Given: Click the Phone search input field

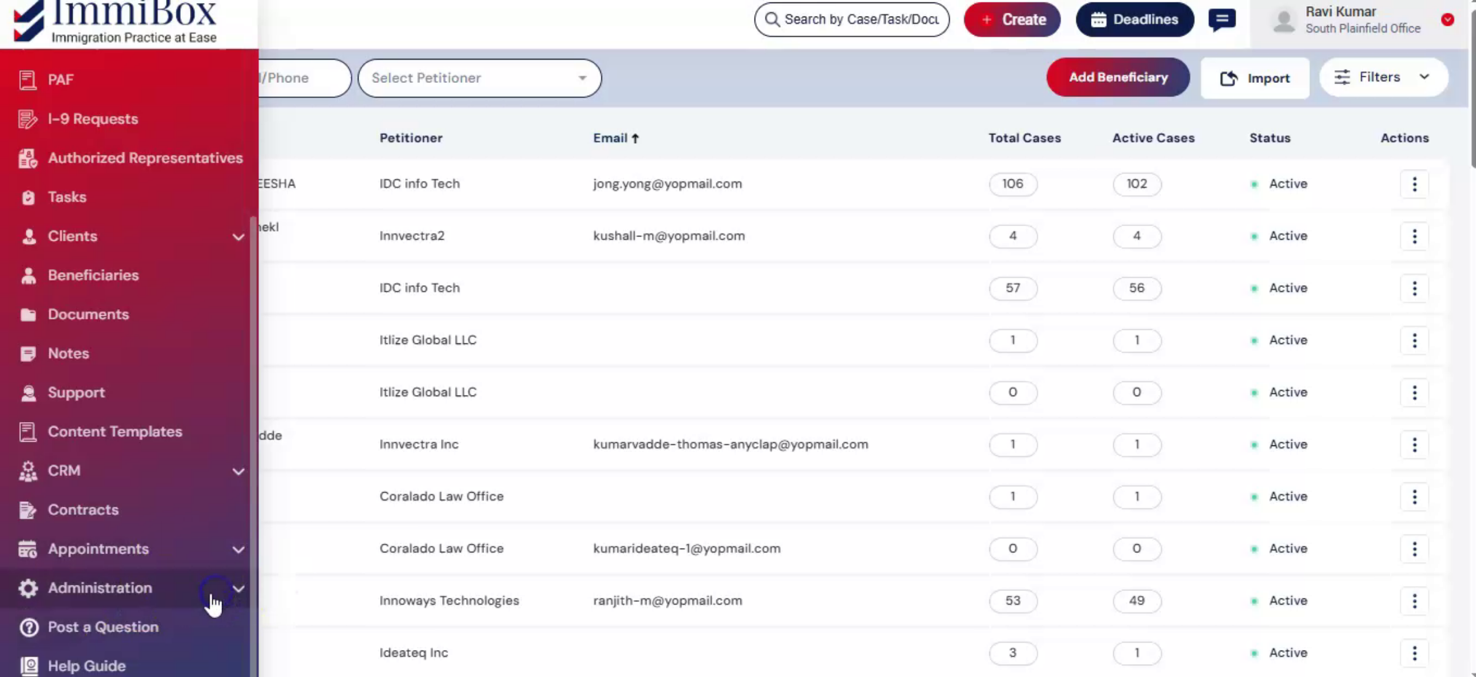Looking at the screenshot, I should tap(304, 78).
